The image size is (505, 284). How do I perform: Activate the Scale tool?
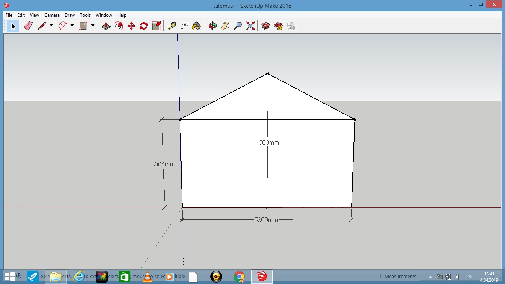156,26
